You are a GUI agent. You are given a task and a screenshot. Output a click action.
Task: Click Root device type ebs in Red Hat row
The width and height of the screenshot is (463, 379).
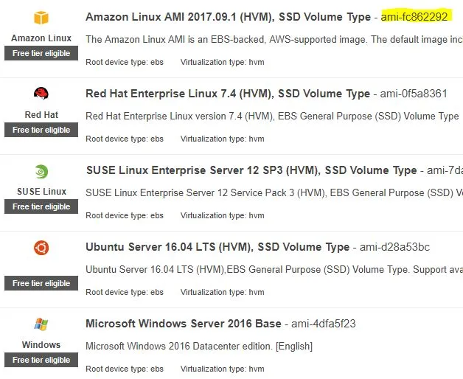(x=125, y=139)
